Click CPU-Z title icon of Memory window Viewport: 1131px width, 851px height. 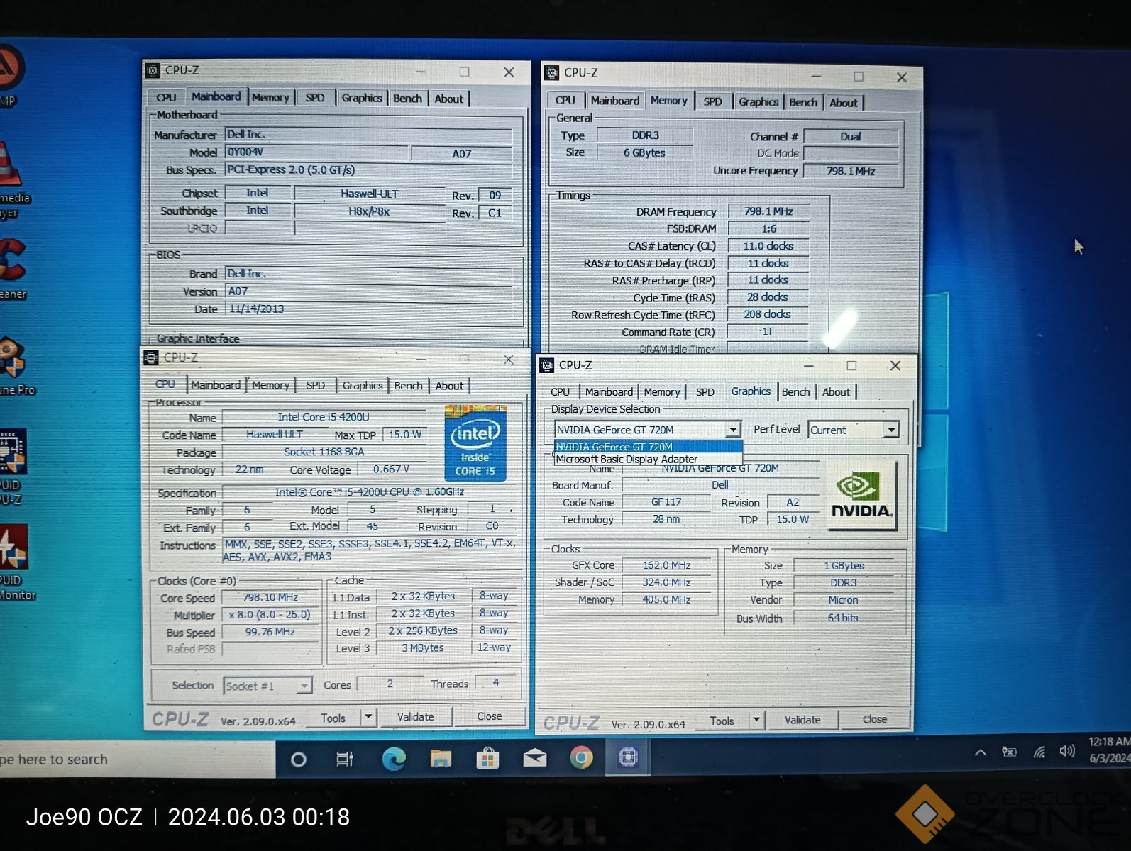tap(551, 72)
